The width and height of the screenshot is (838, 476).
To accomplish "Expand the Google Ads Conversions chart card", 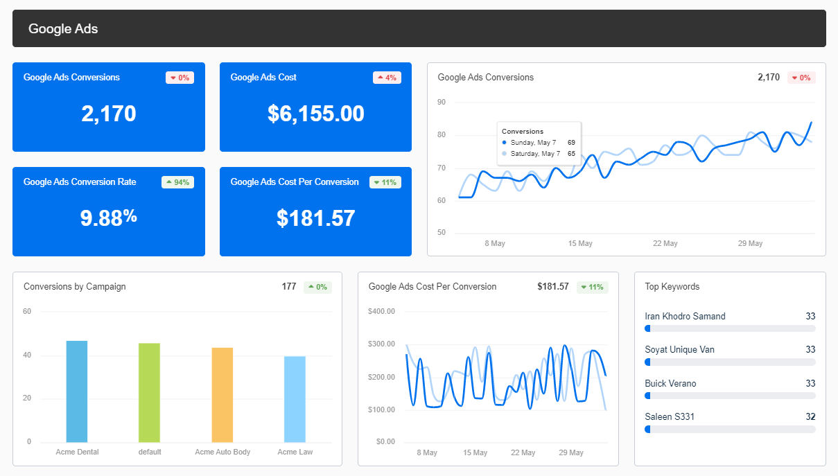I will 485,77.
